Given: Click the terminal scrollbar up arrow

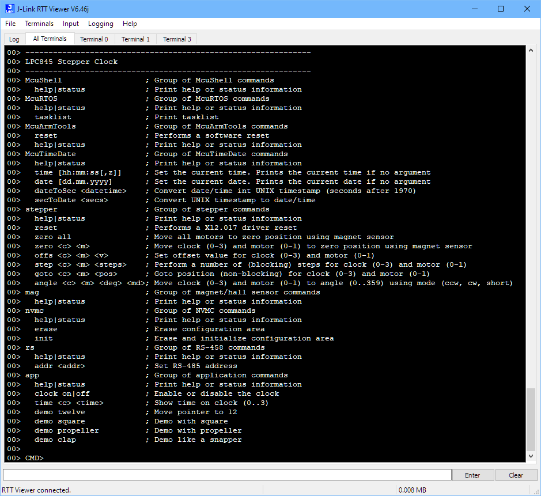Looking at the screenshot, I should coord(531,51).
